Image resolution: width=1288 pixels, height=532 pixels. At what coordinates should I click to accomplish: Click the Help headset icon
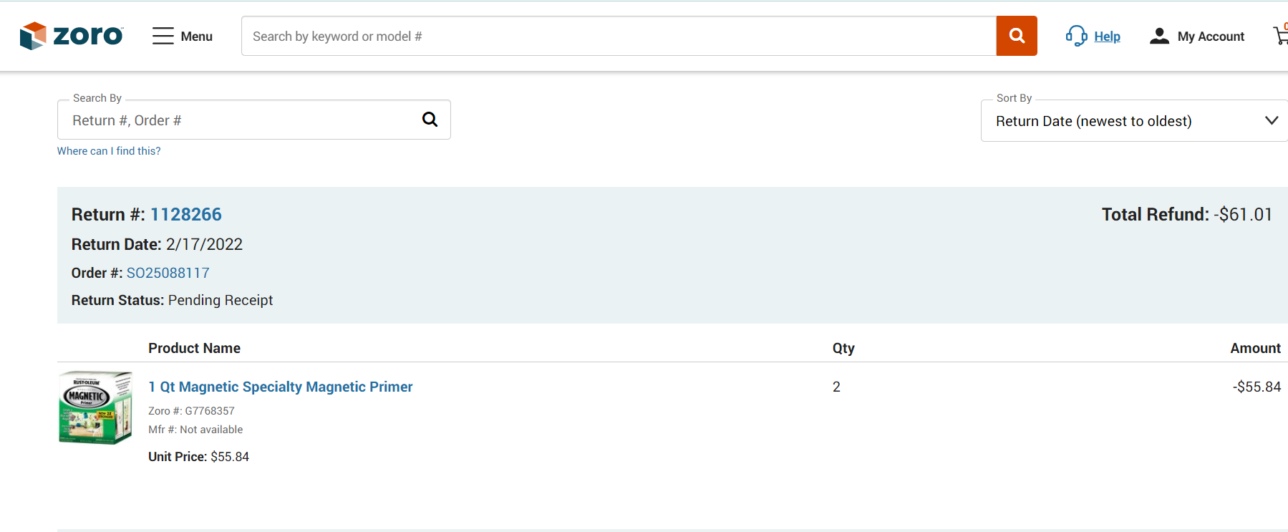[x=1076, y=36]
